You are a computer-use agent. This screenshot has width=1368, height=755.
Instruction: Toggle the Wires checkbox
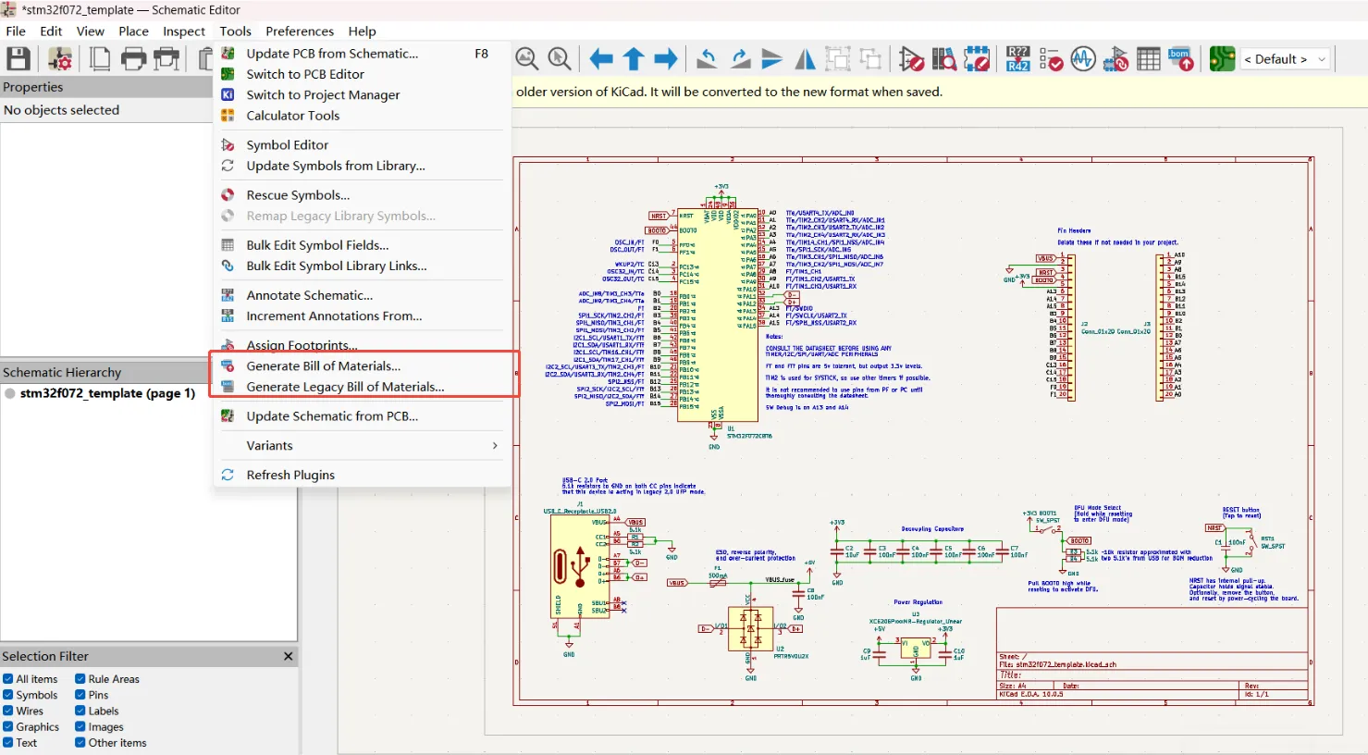[x=8, y=711]
